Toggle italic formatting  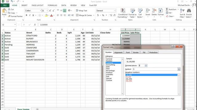(x=30, y=15)
